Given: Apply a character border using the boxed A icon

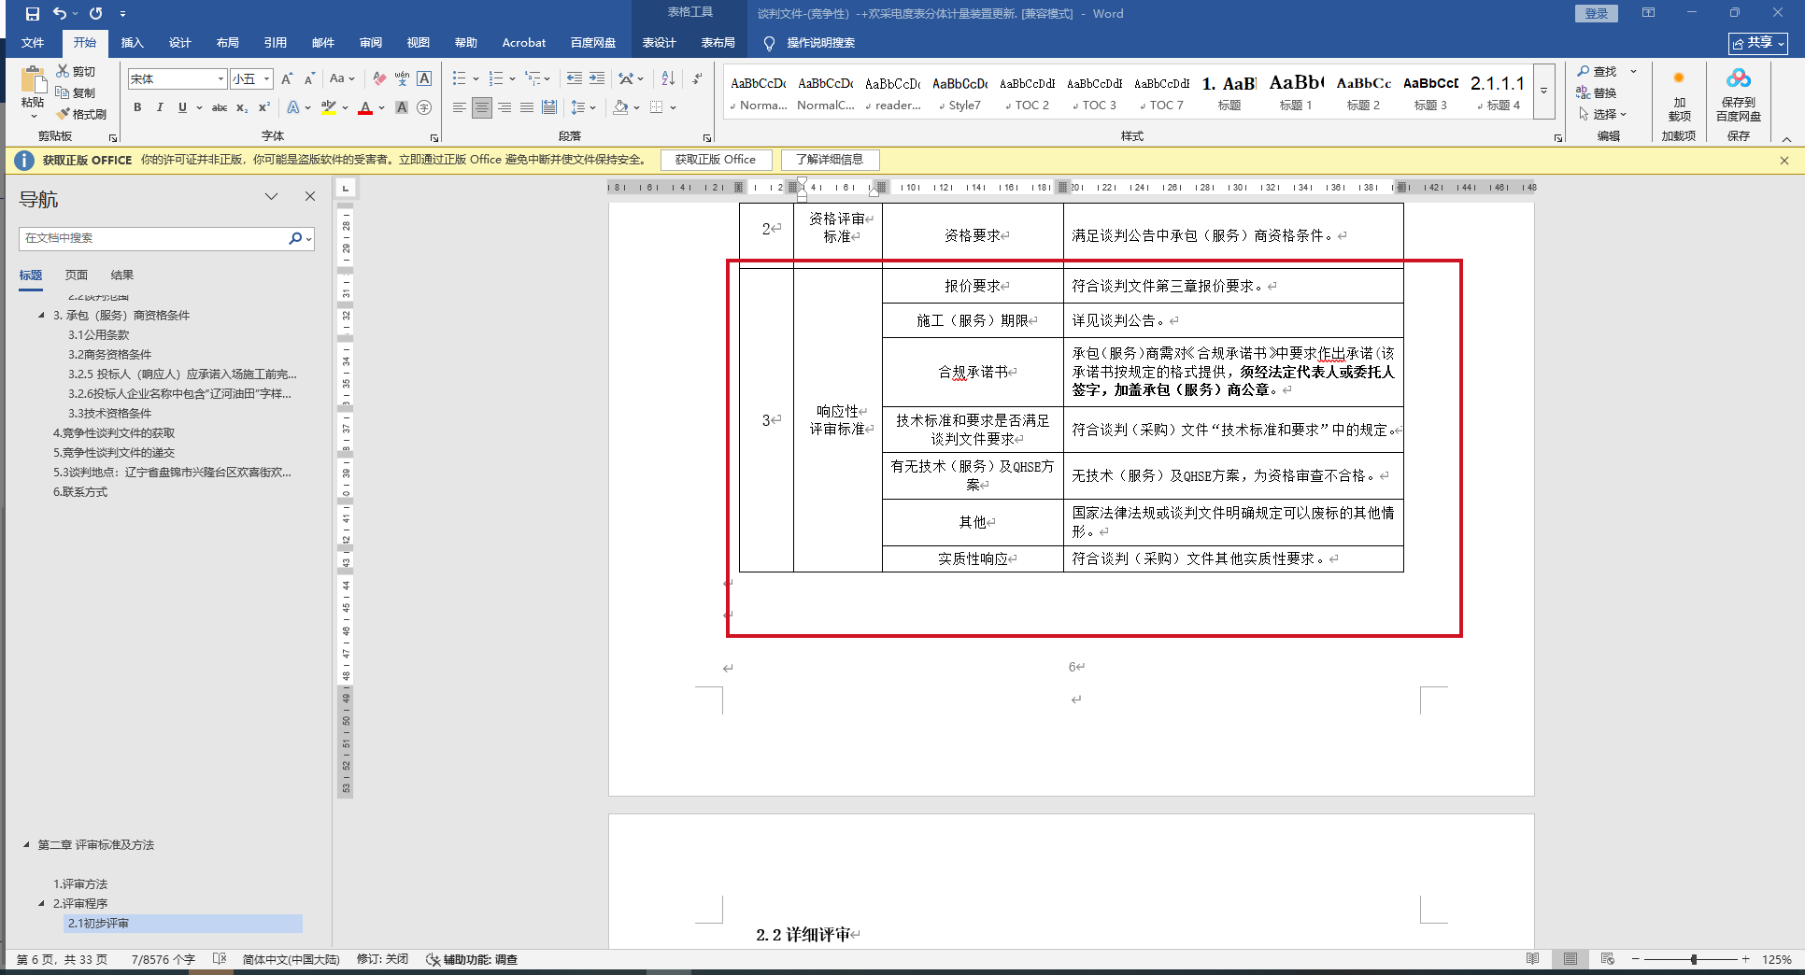Looking at the screenshot, I should tap(424, 78).
